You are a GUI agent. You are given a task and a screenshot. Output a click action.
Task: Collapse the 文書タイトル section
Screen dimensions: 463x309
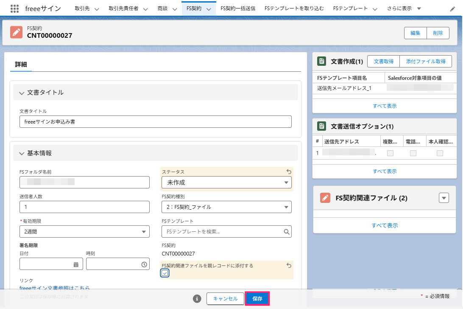point(22,93)
